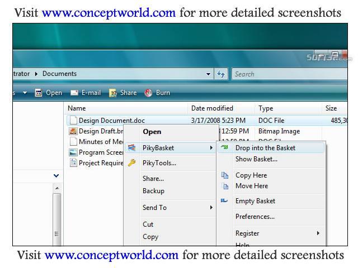The height and width of the screenshot is (268, 358).
Task: Expand the breadcrumb arrow before Documents
Action: [36, 74]
